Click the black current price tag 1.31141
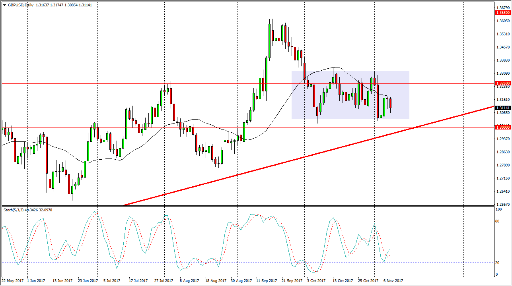 (x=503, y=108)
